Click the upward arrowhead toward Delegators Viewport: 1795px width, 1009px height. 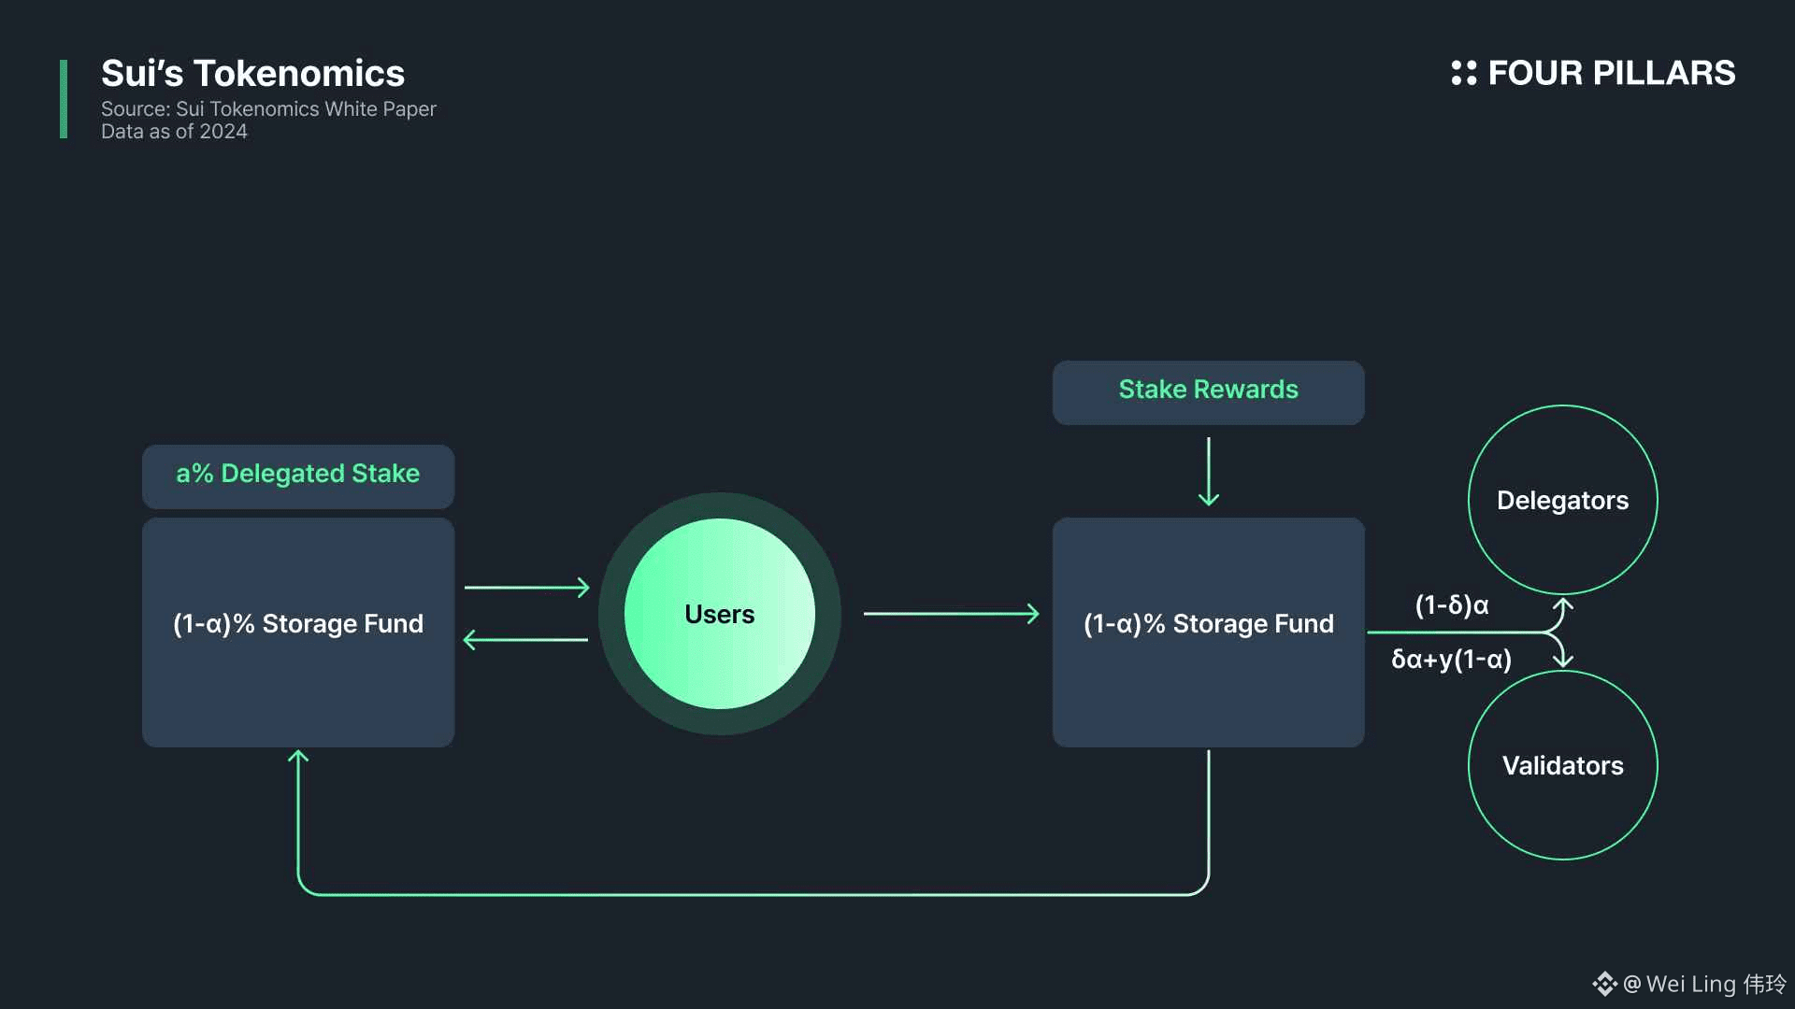click(1563, 605)
